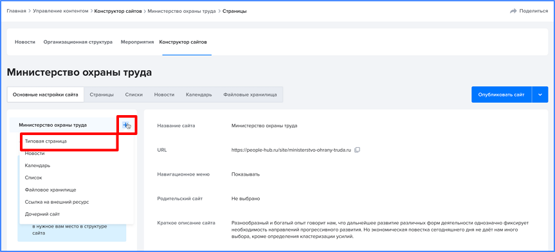Open Организационная структура section
Screen dimensions: 555x252
[78, 42]
